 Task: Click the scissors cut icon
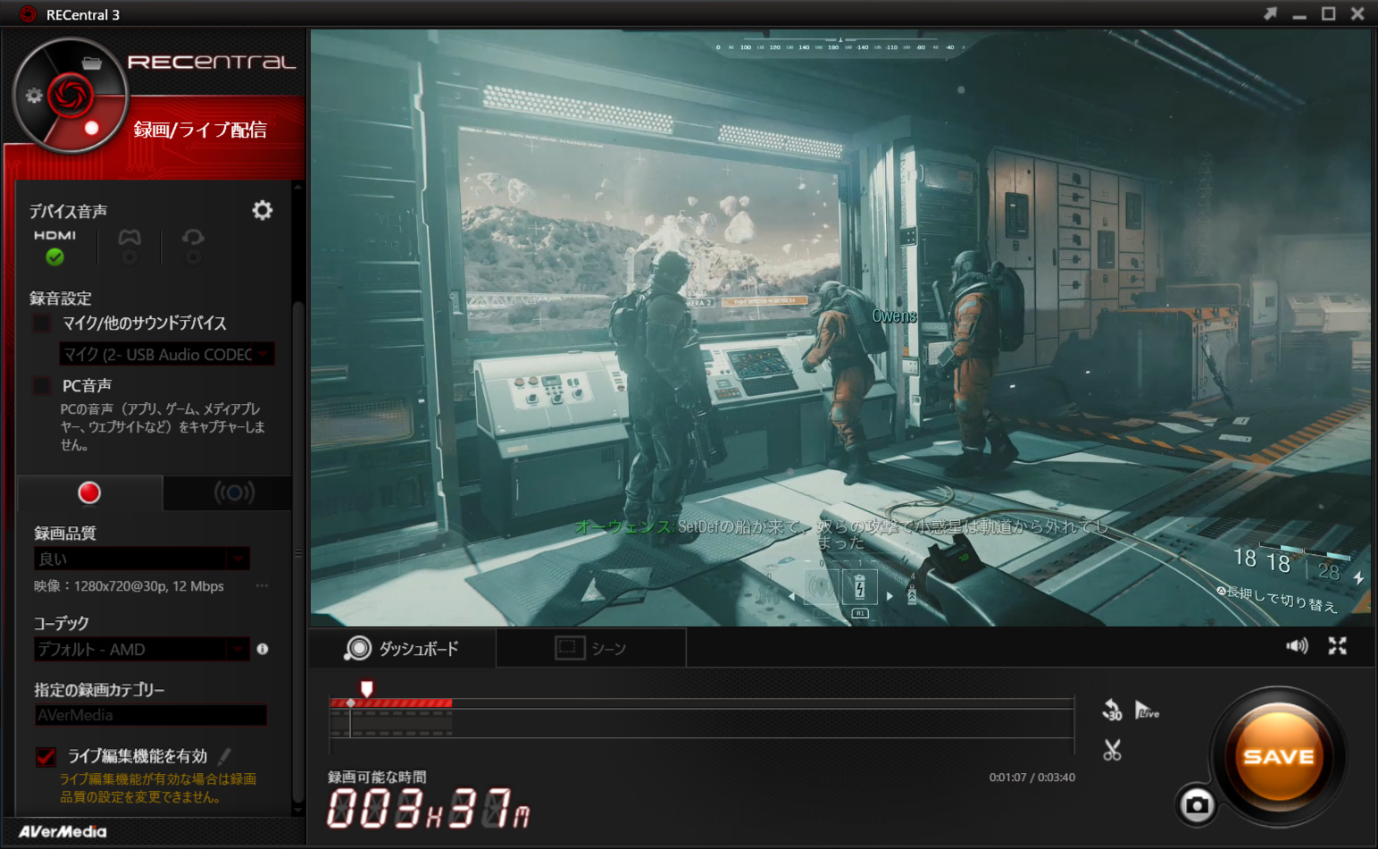coord(1112,750)
